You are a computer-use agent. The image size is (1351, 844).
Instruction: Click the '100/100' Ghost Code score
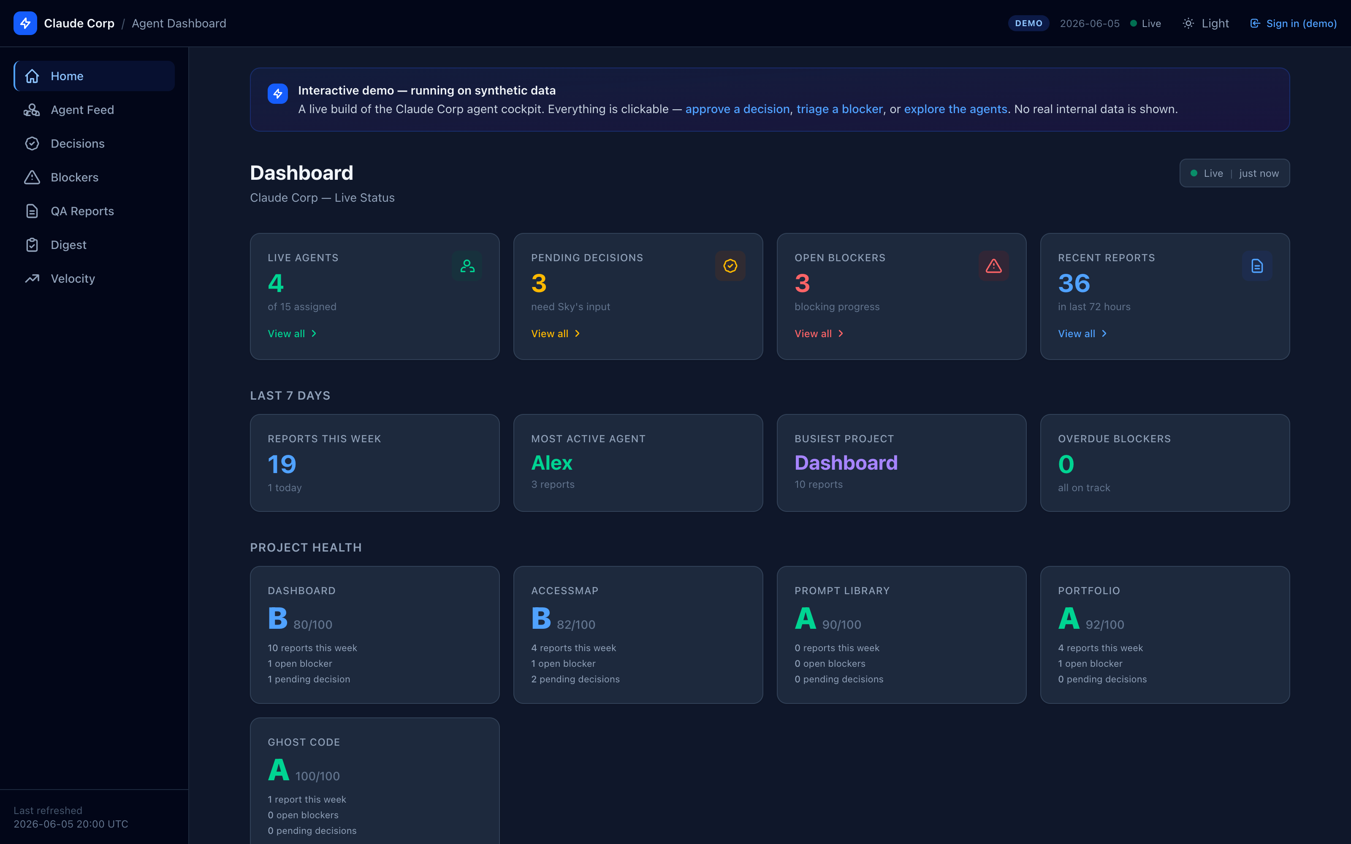point(317,776)
